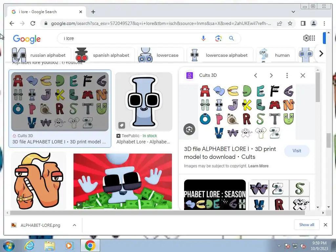Close the downloads bar
The width and height of the screenshot is (336, 252).
(x=325, y=225)
